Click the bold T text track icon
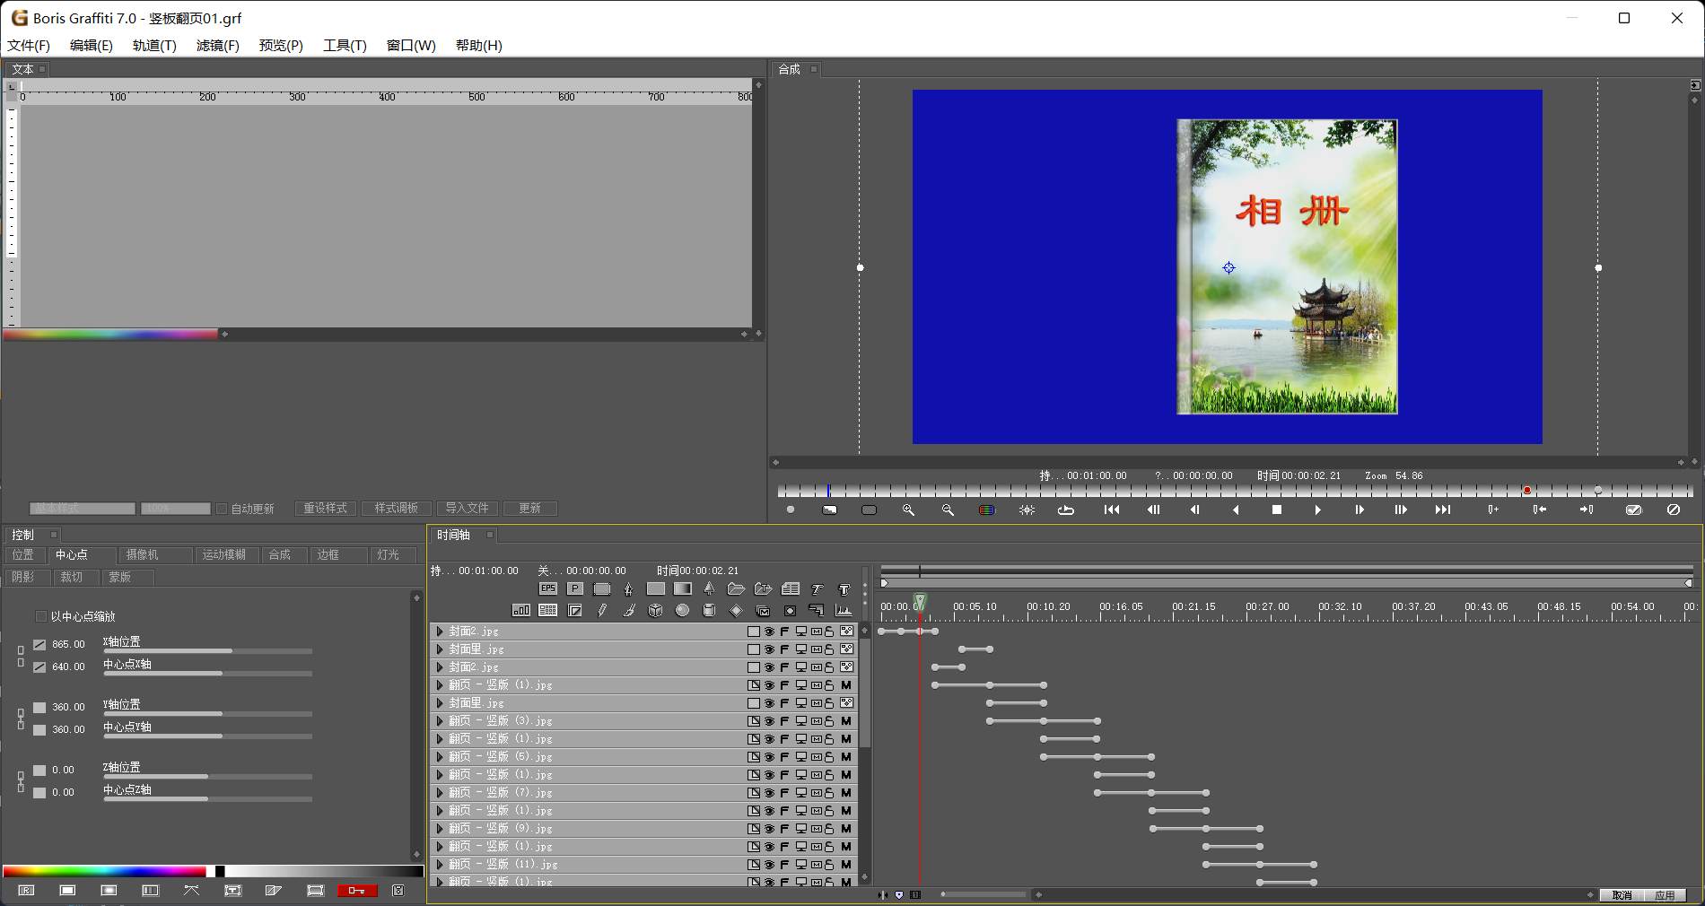The width and height of the screenshot is (1705, 906). (844, 589)
